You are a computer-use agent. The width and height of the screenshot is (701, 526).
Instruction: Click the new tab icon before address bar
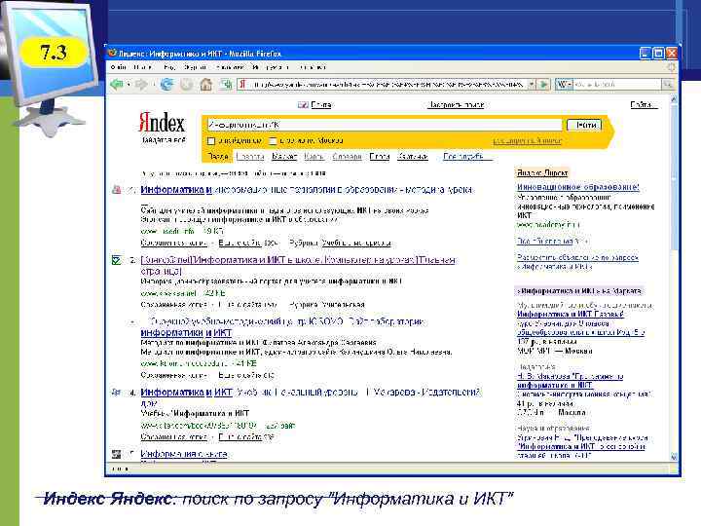pos(226,84)
